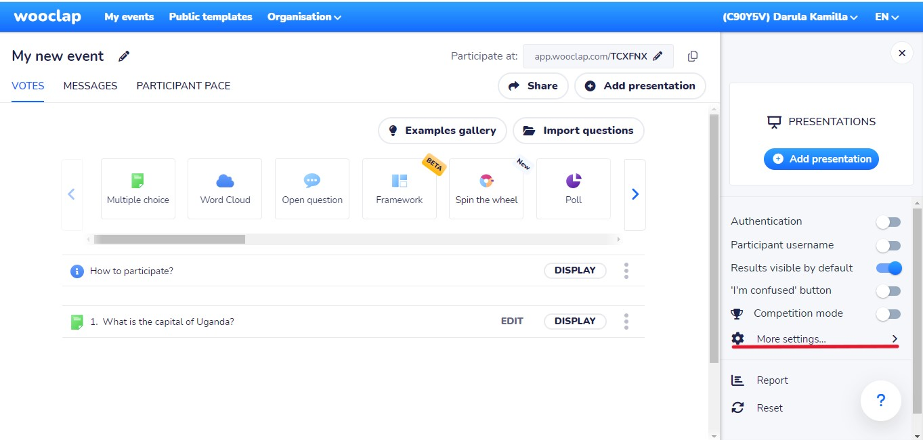This screenshot has width=923, height=440.
Task: Open Public templates
Action: (x=211, y=17)
